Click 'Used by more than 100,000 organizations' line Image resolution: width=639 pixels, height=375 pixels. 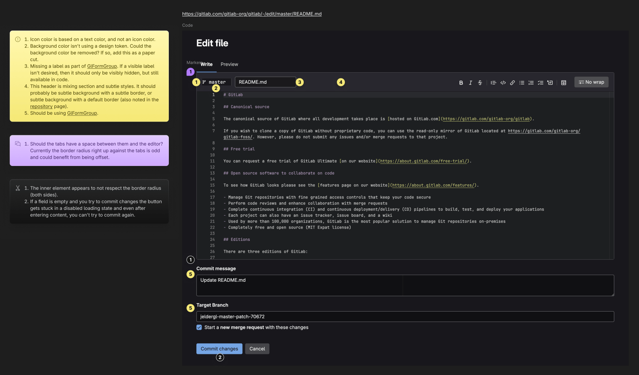click(364, 222)
